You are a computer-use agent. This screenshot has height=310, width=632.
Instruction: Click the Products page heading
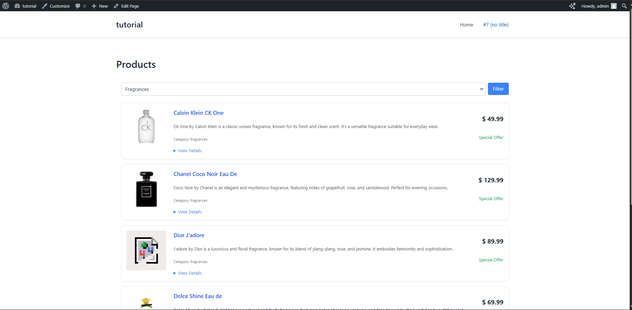click(136, 65)
